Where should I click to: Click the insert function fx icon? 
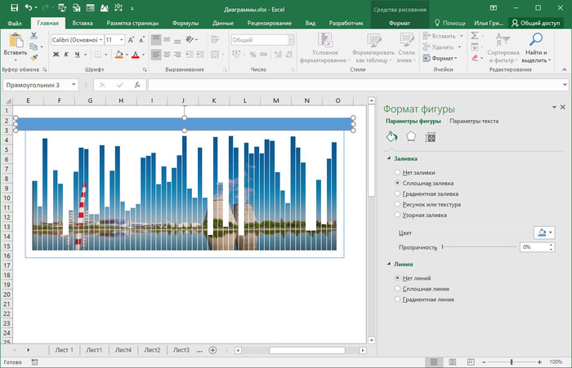(x=136, y=85)
